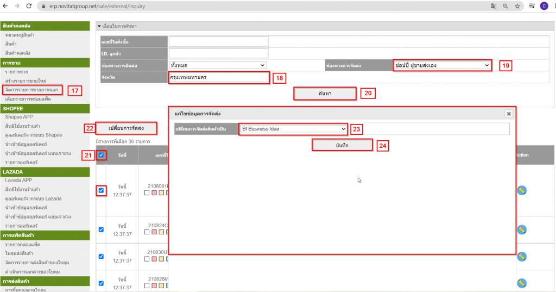Uncheck the checkbox for order 210824
This screenshot has width=556, height=292.
click(102, 229)
